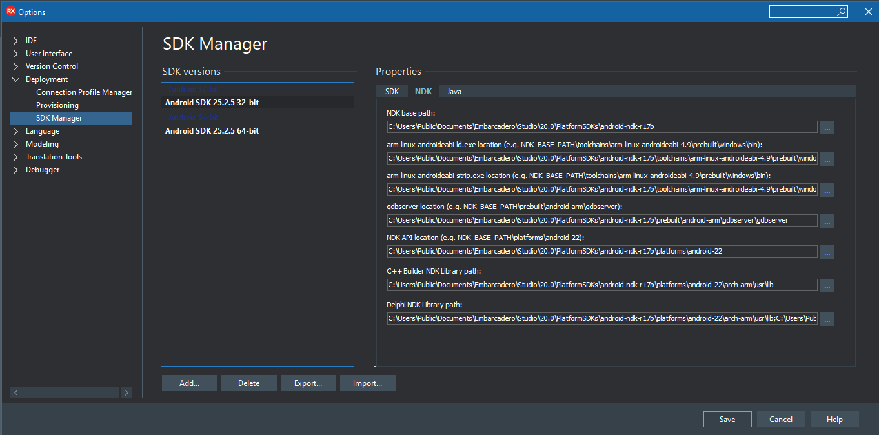Browse for arm-linux-androideabi-ld.exe location
The width and height of the screenshot is (879, 435).
tap(827, 159)
